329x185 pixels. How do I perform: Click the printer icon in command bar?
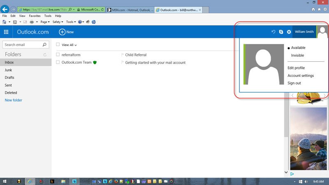[x=32, y=22]
